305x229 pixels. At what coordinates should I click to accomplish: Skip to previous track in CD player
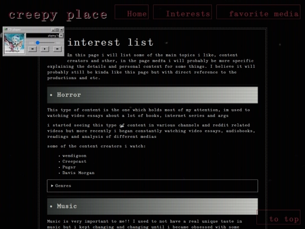click(x=32, y=49)
